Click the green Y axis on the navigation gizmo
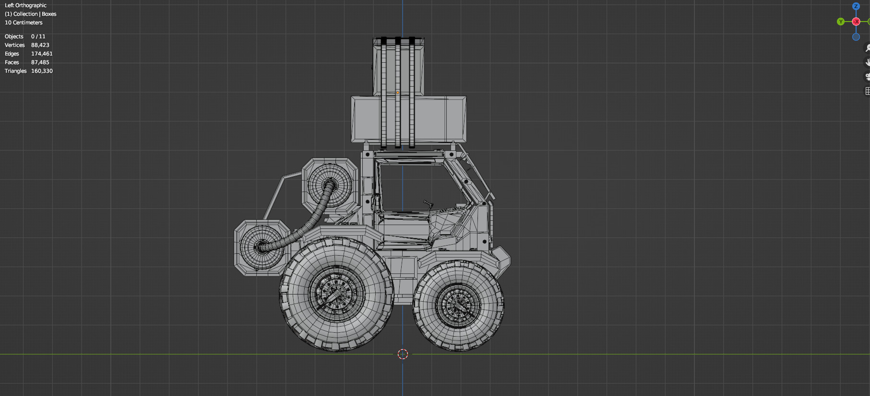 click(x=841, y=22)
